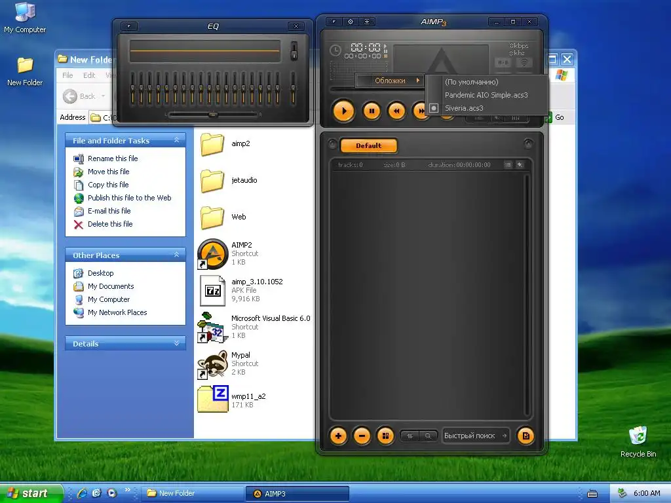Screen dimensions: 671x503
Task: Click the star icon in playlist header
Action: click(x=520, y=164)
